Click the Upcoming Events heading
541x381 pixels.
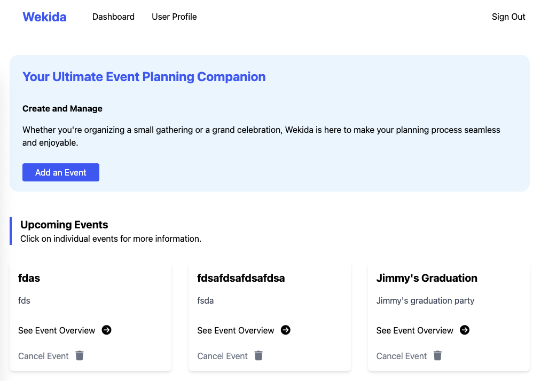coord(64,225)
